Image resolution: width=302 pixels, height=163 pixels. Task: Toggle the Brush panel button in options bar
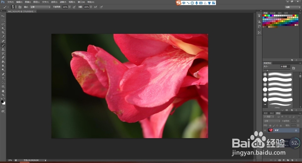click(20, 7)
